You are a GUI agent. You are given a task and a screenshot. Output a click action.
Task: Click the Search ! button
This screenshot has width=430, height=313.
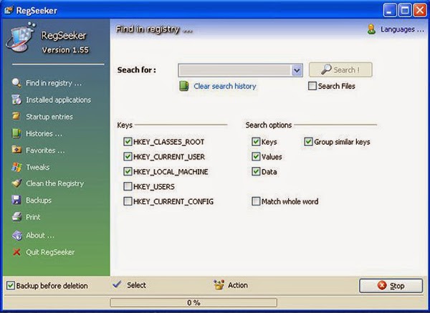coord(340,69)
